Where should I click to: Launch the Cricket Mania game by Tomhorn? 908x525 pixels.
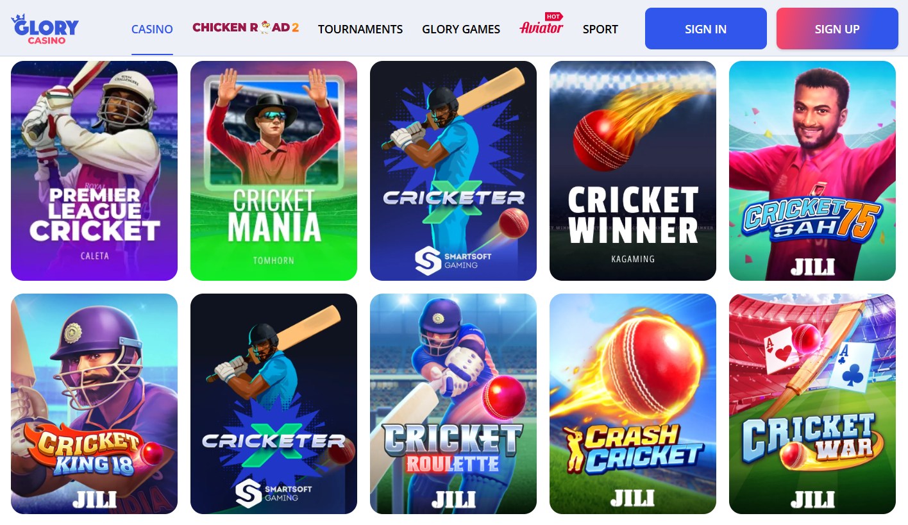[274, 171]
